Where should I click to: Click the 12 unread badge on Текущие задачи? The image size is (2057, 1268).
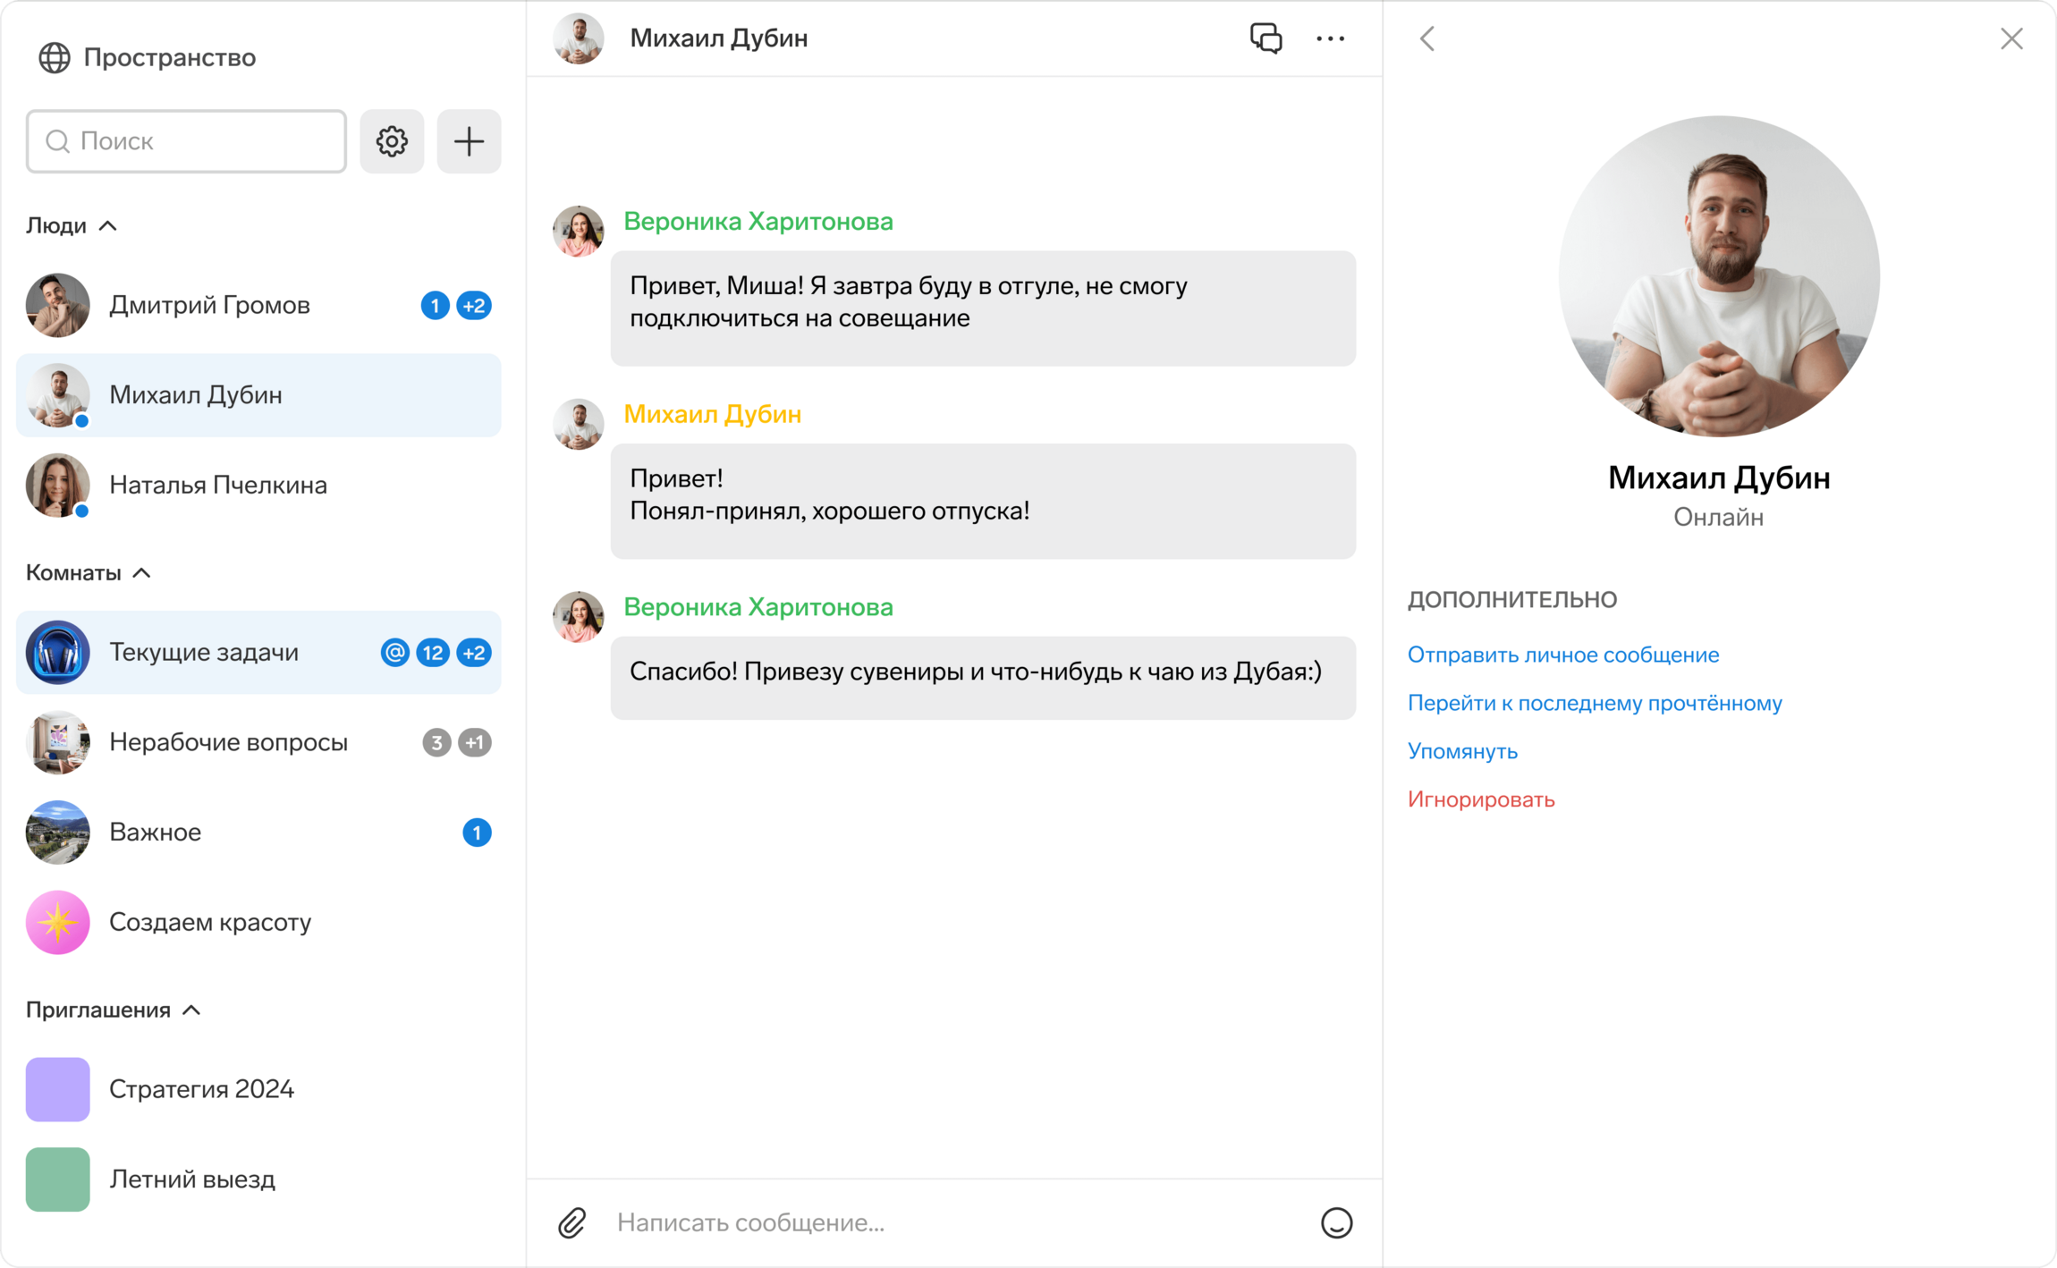(433, 653)
